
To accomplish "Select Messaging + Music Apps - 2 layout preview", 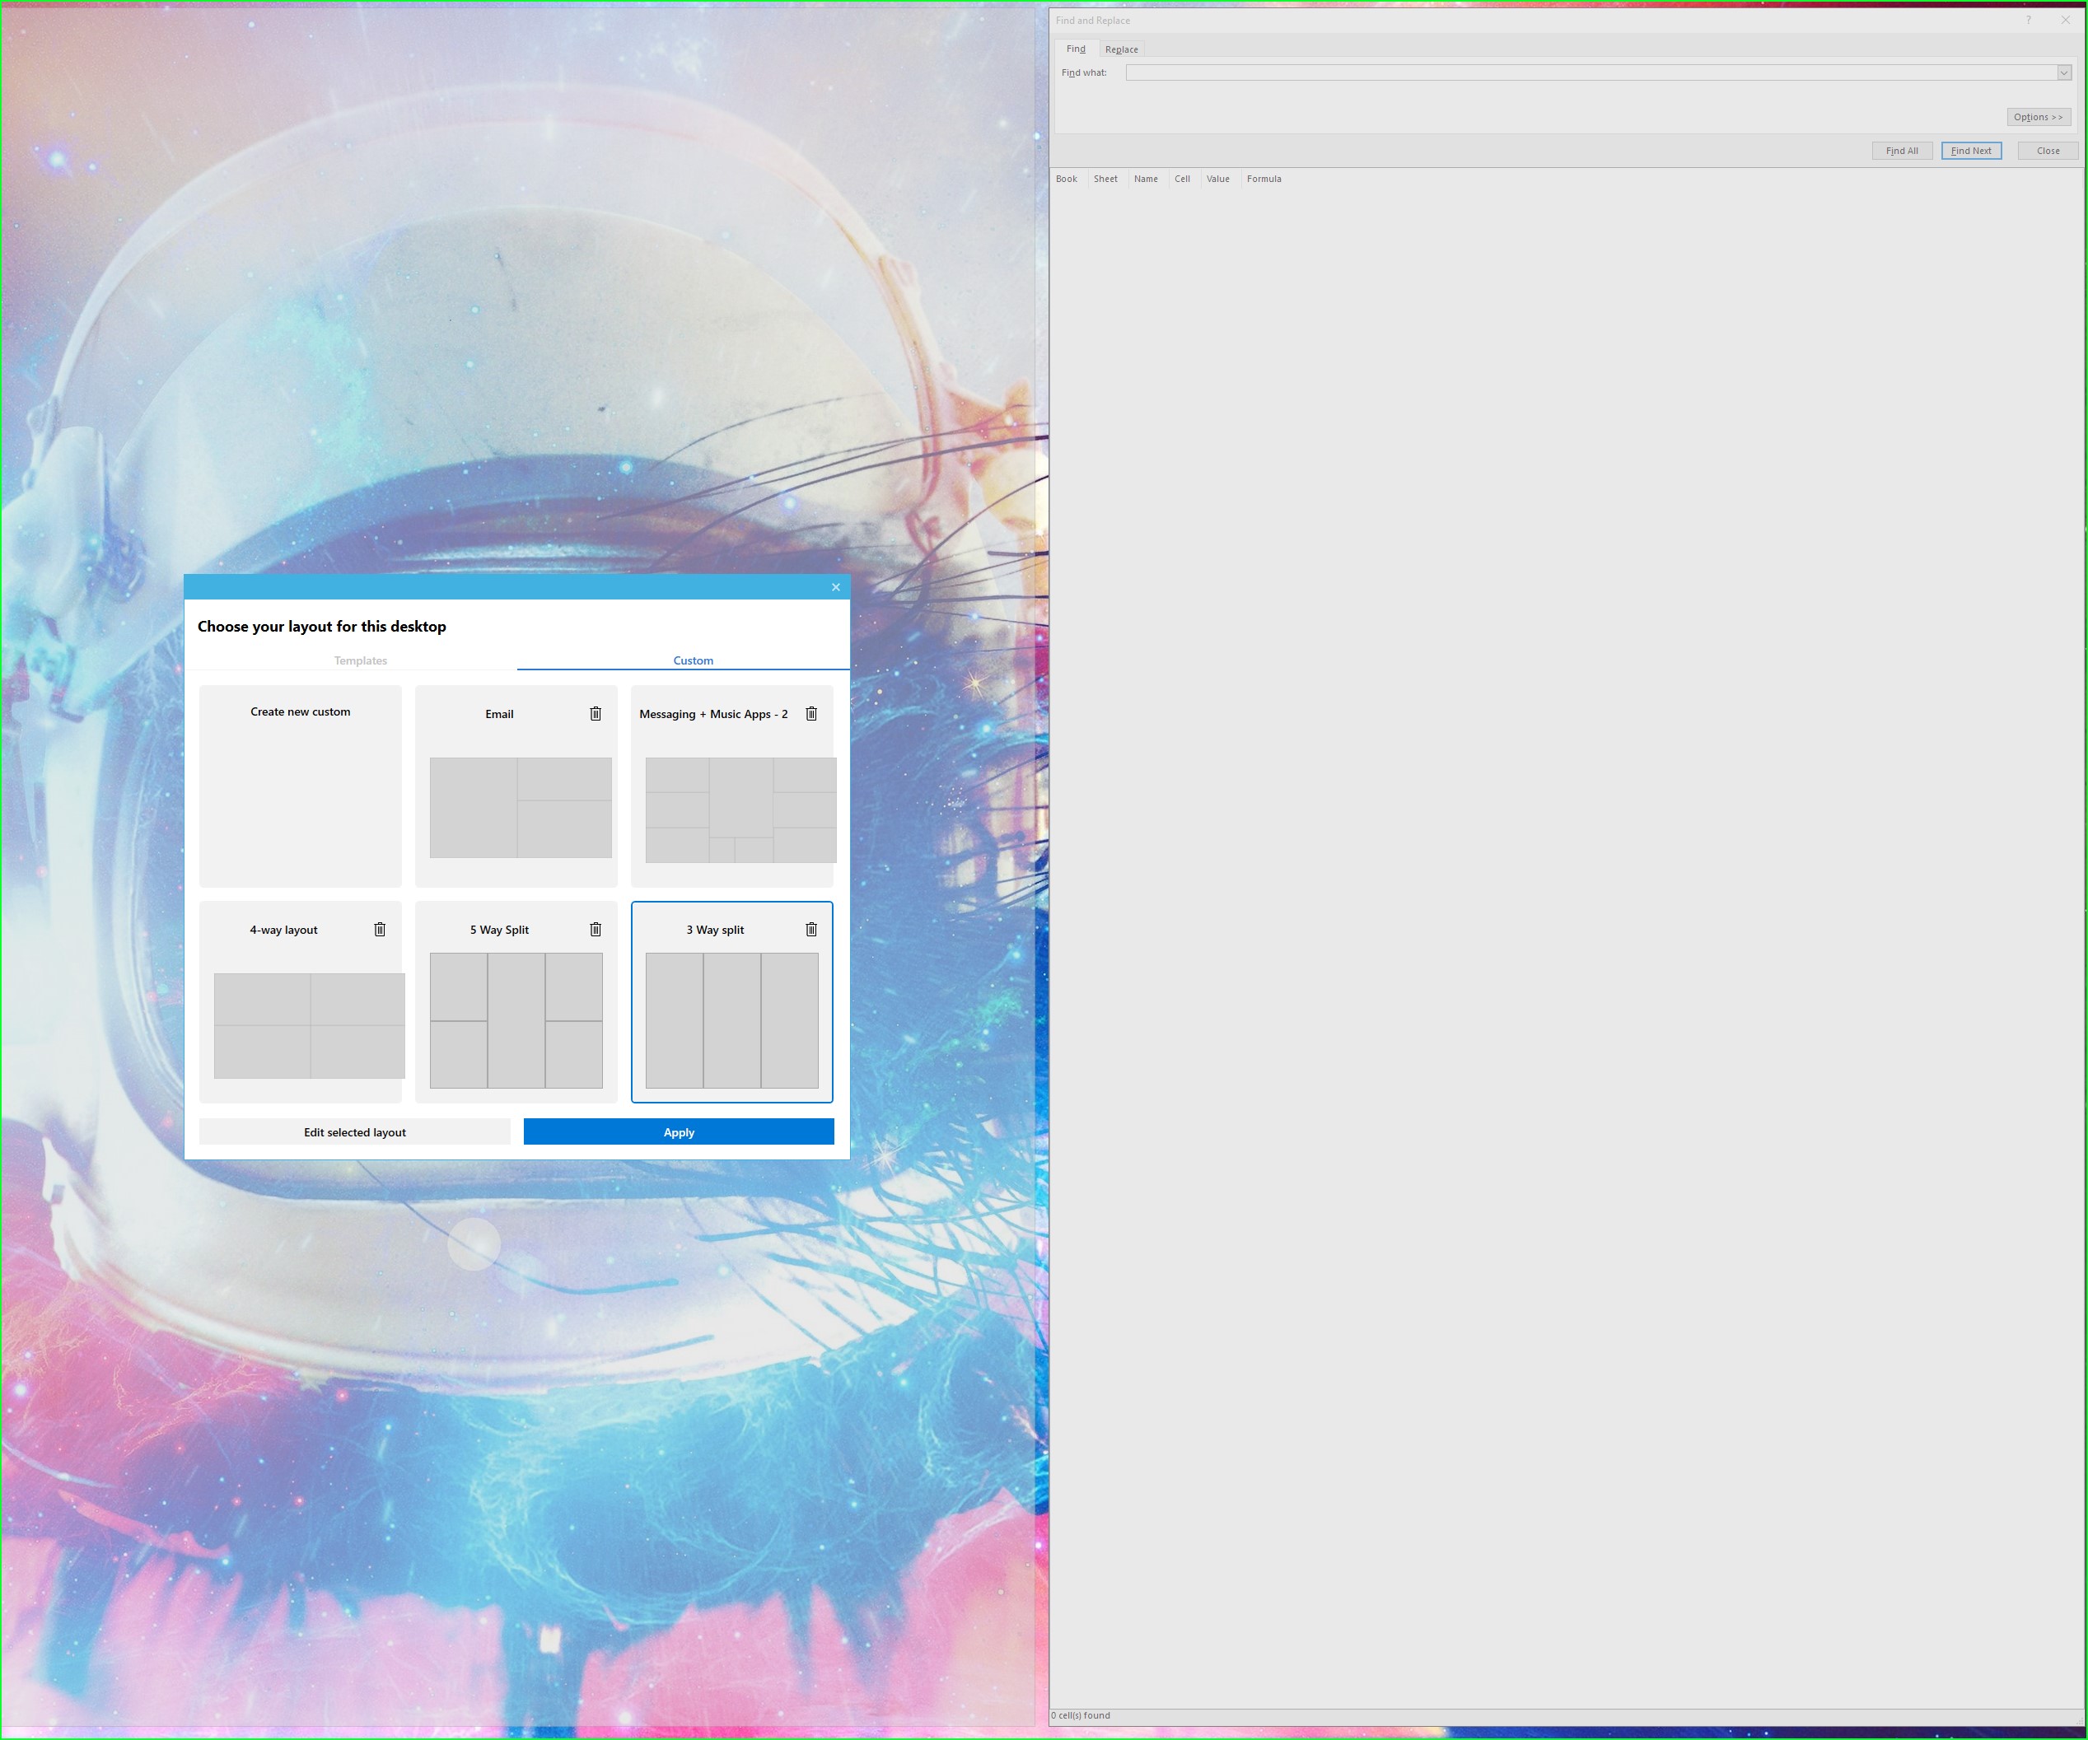I will [x=740, y=810].
